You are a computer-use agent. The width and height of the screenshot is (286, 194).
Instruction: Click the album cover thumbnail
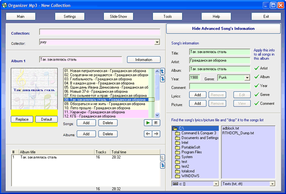tap(34, 89)
